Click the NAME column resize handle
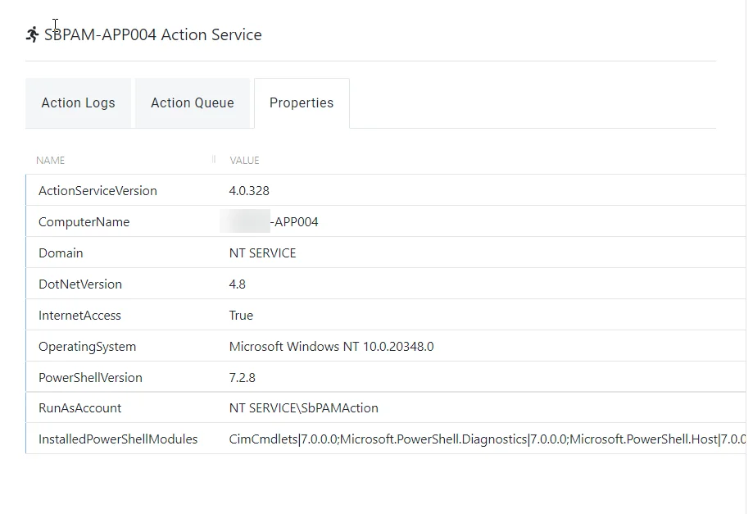This screenshot has width=753, height=514. coord(214,160)
